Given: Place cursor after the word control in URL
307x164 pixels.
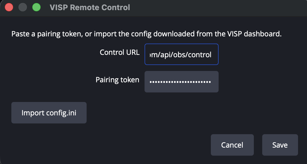Looking at the screenshot, I should click(x=212, y=55).
